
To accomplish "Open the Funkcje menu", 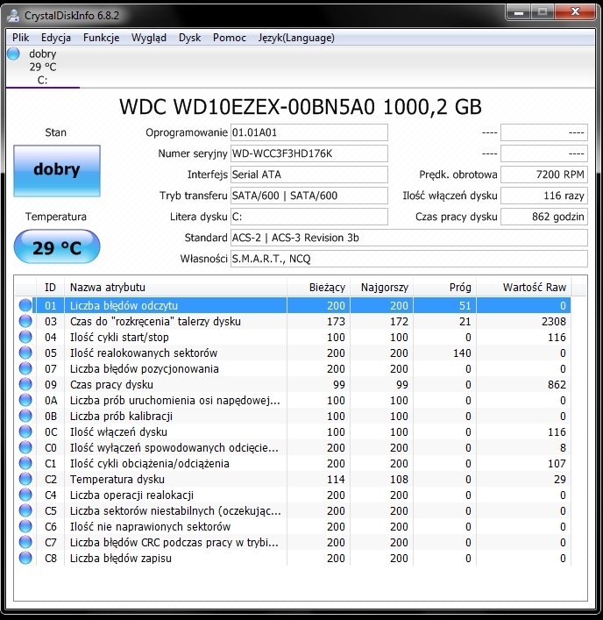I will (x=101, y=38).
